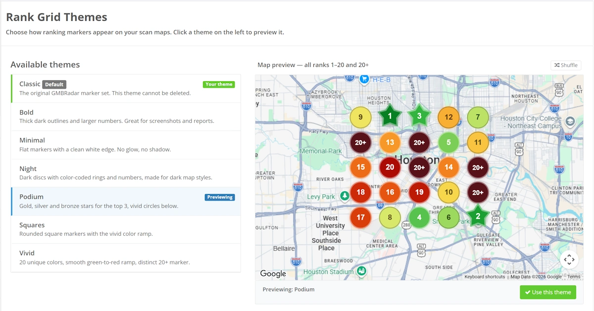This screenshot has height=311, width=594.
Task: Select the green rank 4 marker
Action: click(419, 217)
